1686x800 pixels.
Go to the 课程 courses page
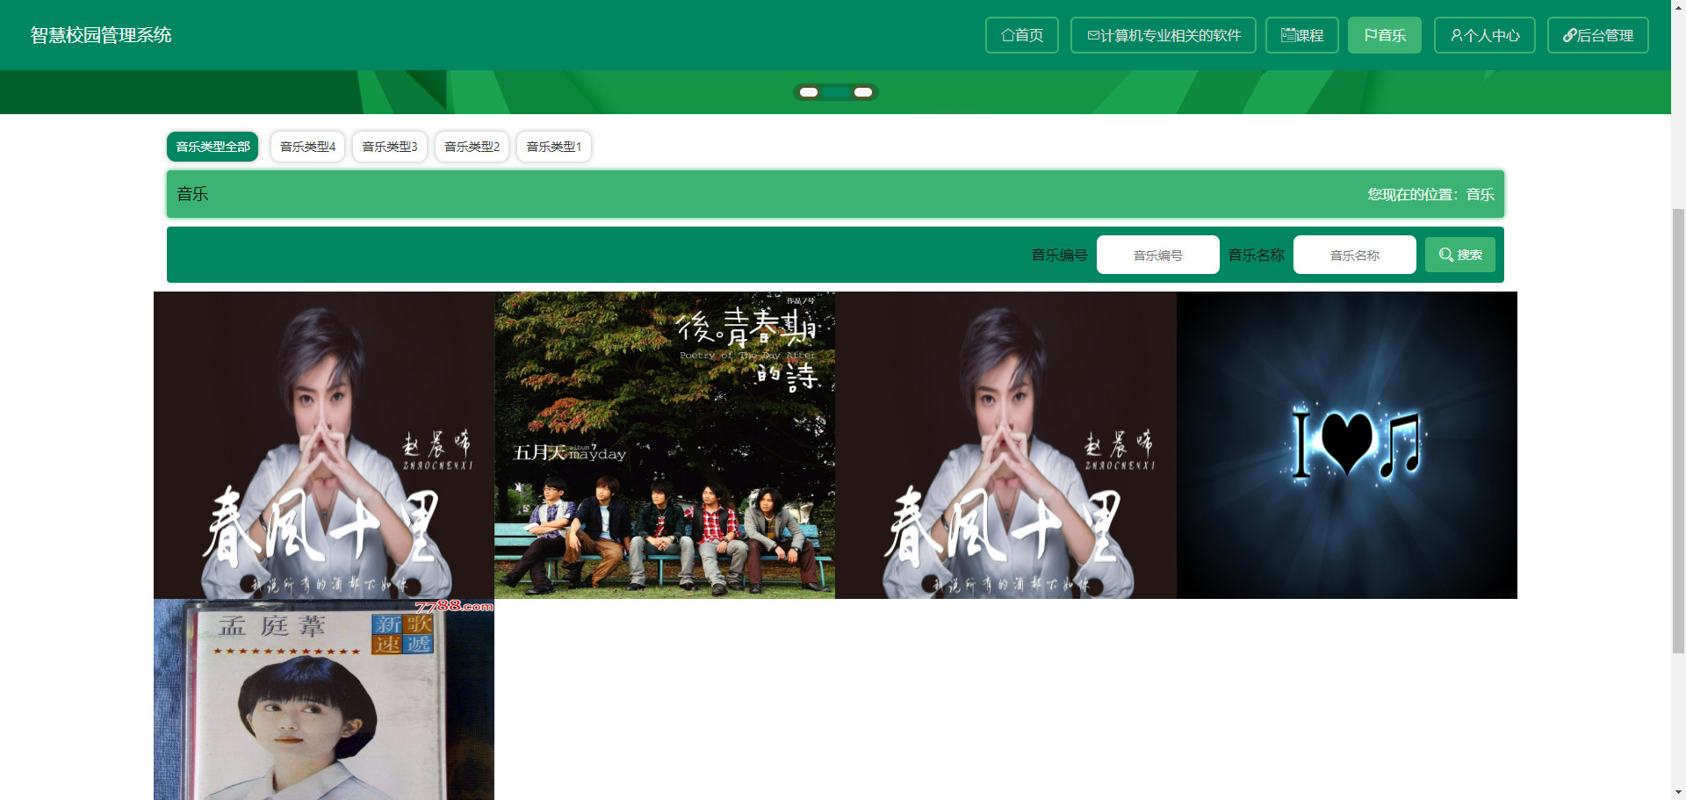(1302, 35)
